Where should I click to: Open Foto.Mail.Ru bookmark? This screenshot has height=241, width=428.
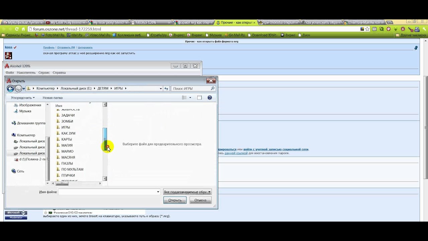pyautogui.click(x=53, y=35)
